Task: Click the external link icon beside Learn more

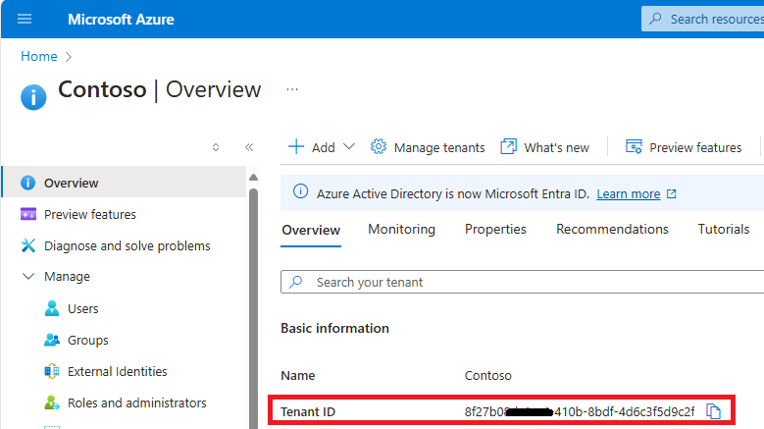Action: 672,194
